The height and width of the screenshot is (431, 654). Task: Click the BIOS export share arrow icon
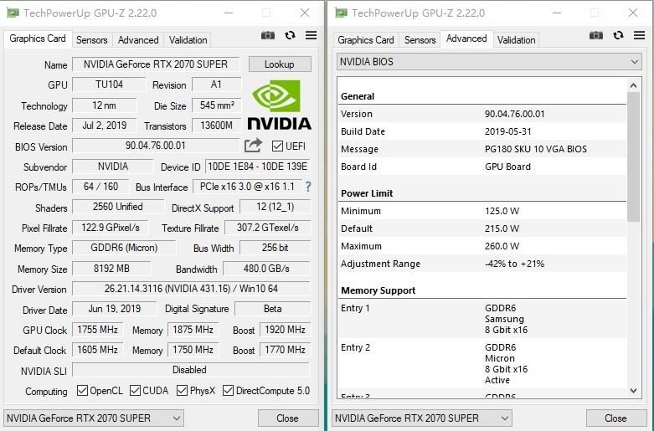pos(253,146)
